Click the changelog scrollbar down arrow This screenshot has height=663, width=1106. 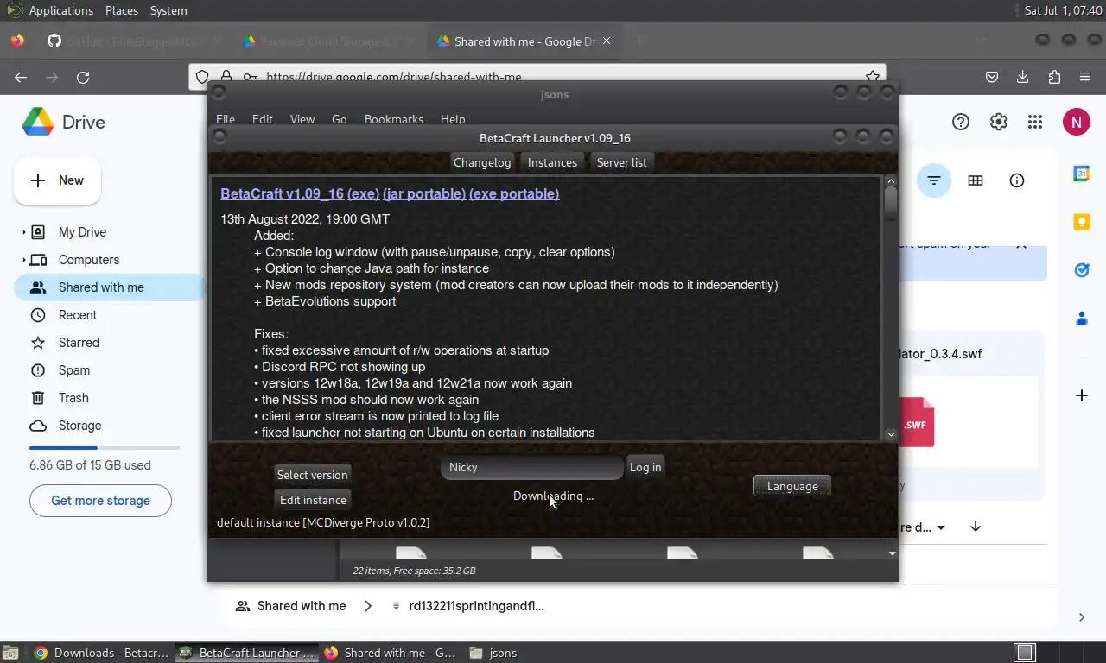891,434
